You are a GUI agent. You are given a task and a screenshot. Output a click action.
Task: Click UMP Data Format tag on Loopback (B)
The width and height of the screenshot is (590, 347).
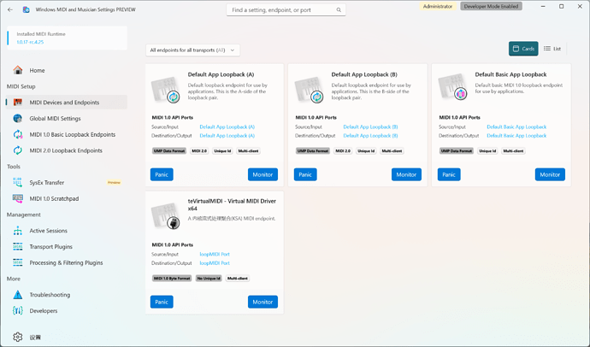click(313, 150)
